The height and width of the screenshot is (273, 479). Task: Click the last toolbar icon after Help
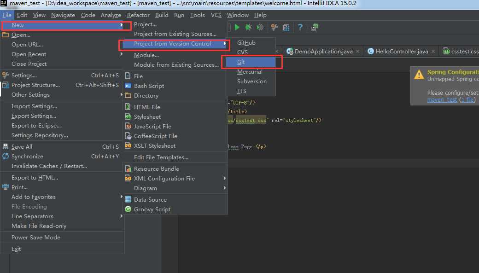315,27
